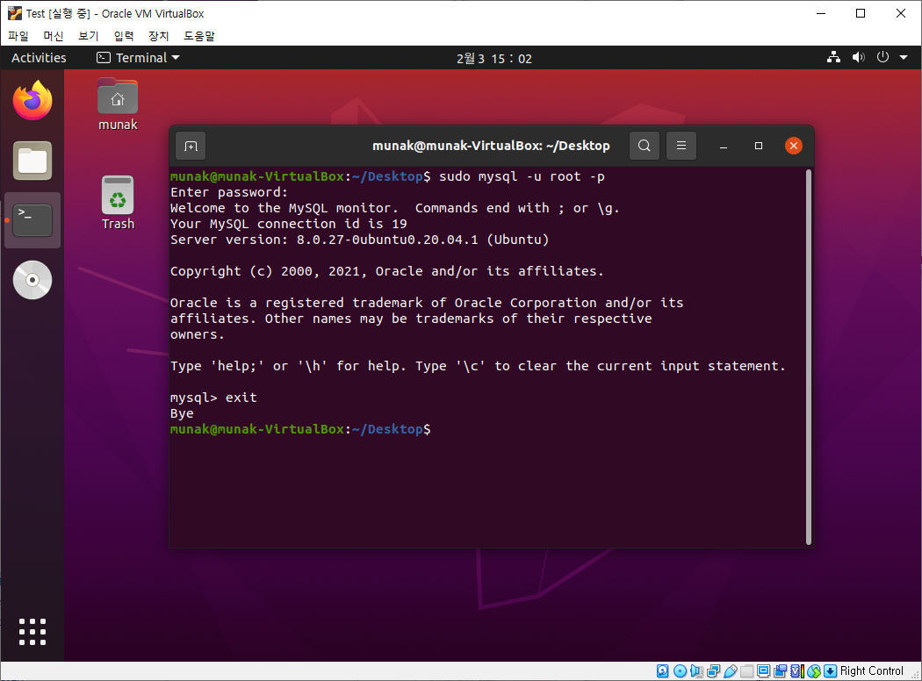Open Firefox from the Ubuntu dock
This screenshot has height=681, width=922.
pyautogui.click(x=32, y=100)
